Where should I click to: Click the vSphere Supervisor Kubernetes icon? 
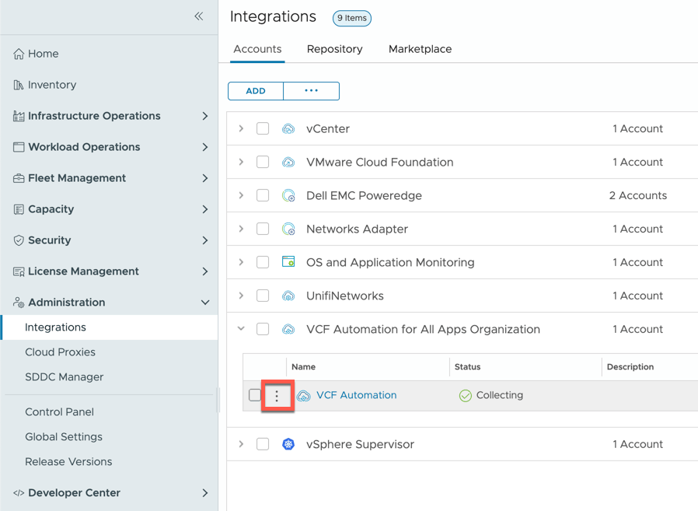[x=288, y=444]
